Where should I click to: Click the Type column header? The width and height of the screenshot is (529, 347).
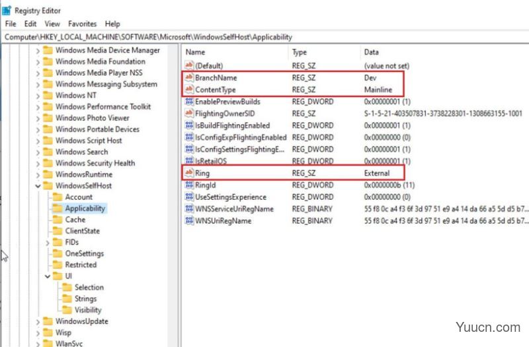tap(325, 52)
